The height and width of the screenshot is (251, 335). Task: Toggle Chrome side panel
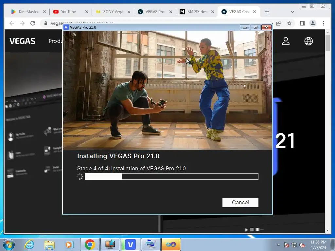point(302,23)
